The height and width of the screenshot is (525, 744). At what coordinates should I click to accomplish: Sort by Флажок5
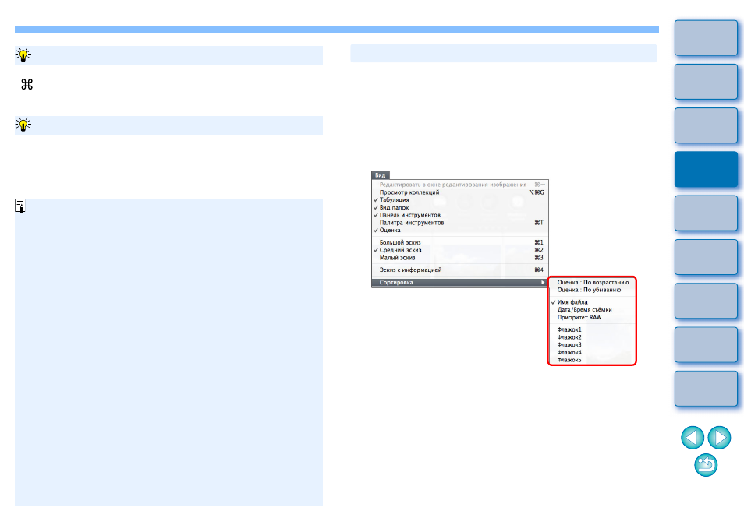pyautogui.click(x=592, y=360)
